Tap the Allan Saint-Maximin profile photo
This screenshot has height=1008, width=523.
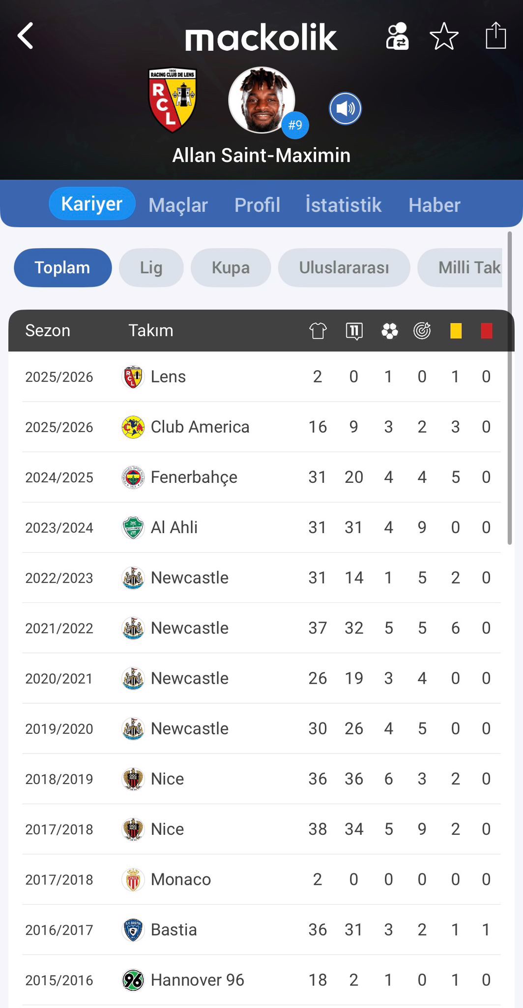coord(261,100)
